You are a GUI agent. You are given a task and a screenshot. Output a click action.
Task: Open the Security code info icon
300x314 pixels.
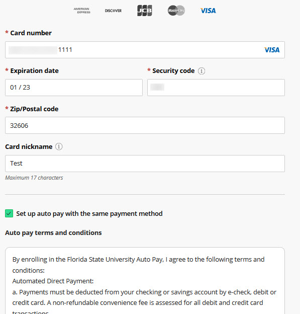[x=202, y=71]
